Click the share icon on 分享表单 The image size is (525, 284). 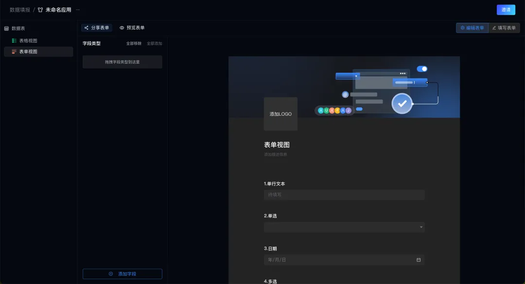click(87, 28)
